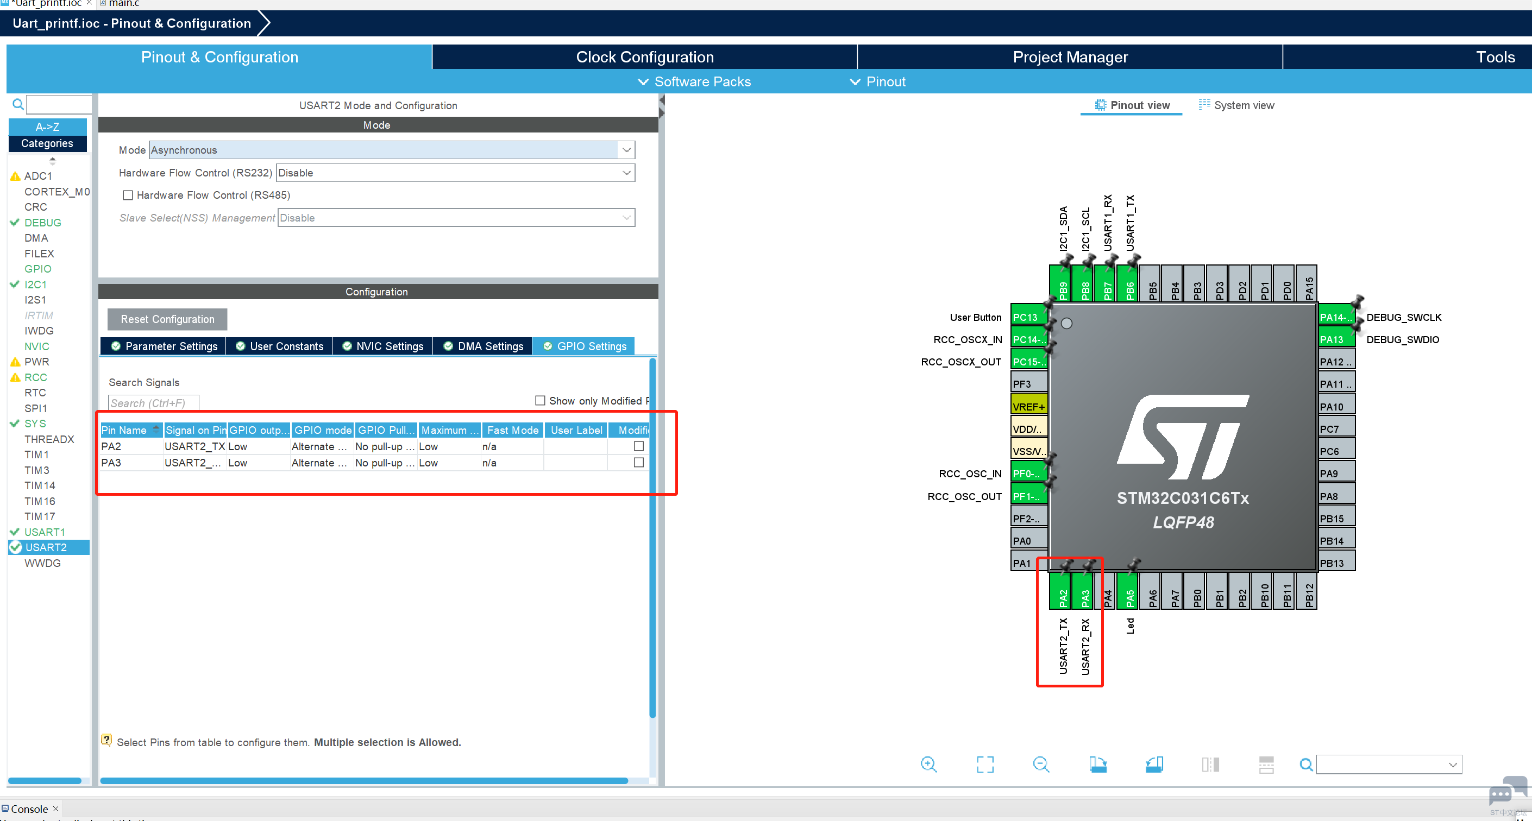The width and height of the screenshot is (1532, 821).
Task: Select SYS in the peripheral list
Action: click(x=35, y=424)
